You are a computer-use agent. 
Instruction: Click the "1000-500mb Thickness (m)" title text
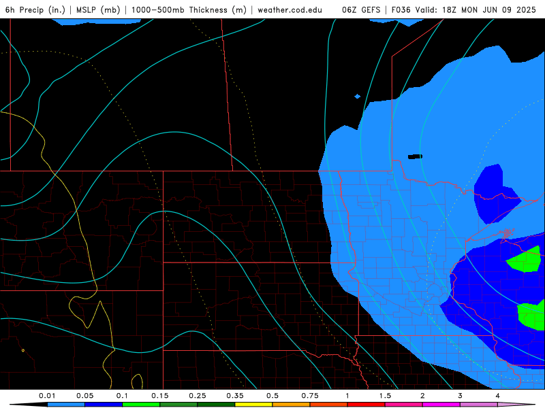[x=189, y=10]
